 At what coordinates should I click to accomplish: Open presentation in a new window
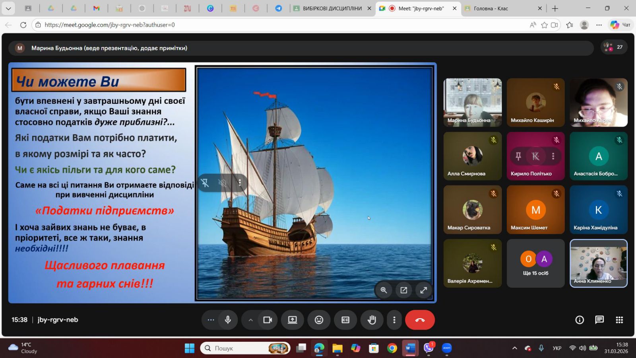[403, 290]
